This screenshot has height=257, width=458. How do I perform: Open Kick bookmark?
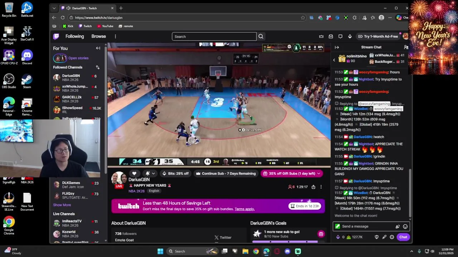(68, 26)
